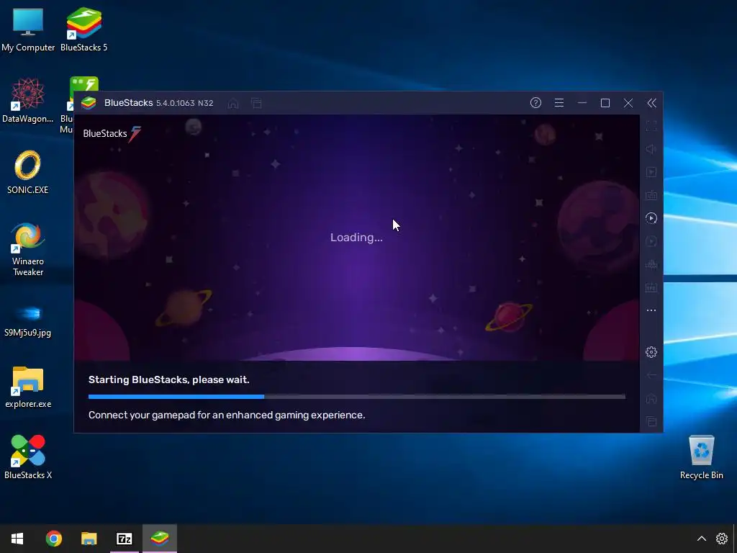Viewport: 737px width, 553px height.
Task: Maximize the BlueStacks window
Action: click(605, 103)
